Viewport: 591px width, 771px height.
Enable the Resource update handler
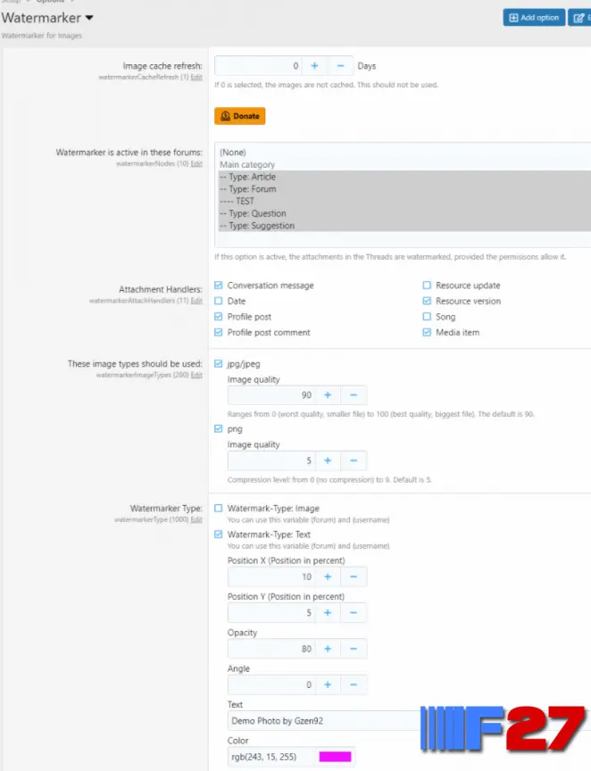(428, 286)
